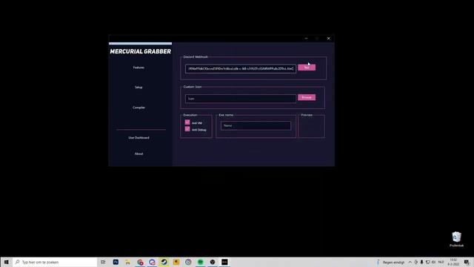Minimize the Mercurial Grabber window

306,39
